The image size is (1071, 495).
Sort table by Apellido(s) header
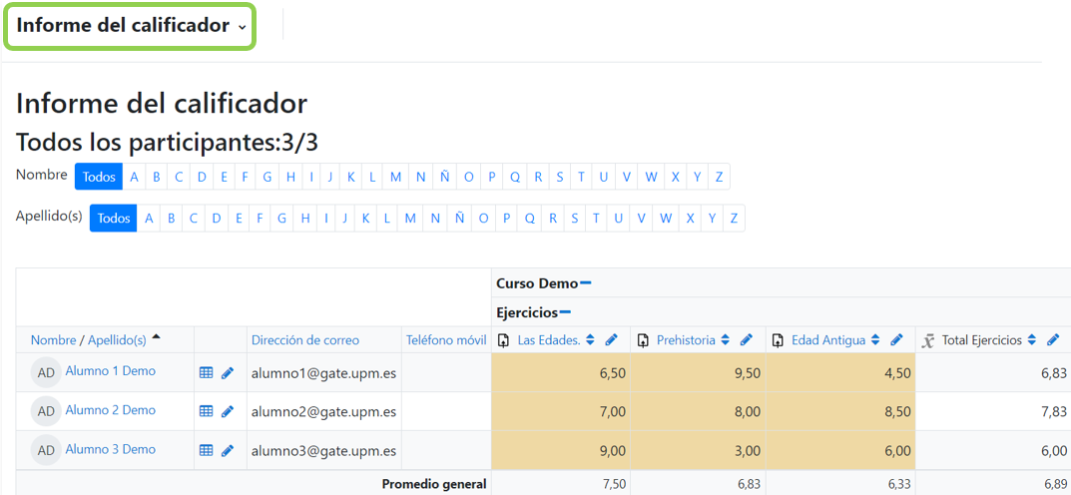(117, 340)
